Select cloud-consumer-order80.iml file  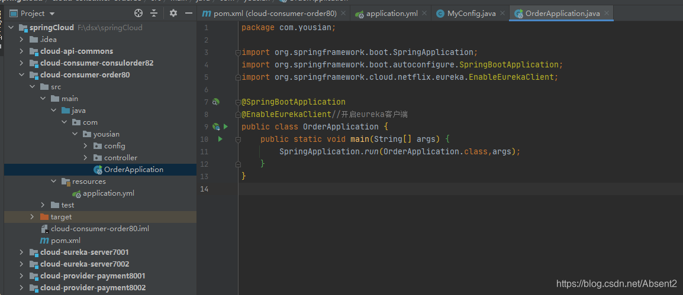click(x=100, y=228)
